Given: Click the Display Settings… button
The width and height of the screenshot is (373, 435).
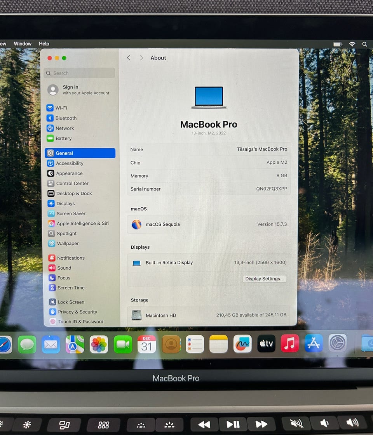Looking at the screenshot, I should point(265,279).
